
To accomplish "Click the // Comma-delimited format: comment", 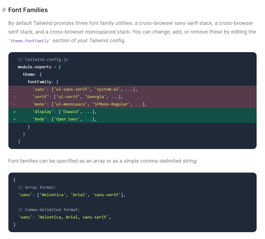I will click(x=49, y=210).
